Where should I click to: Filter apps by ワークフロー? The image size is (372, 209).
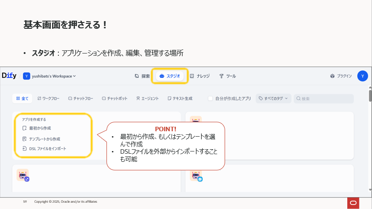pyautogui.click(x=49, y=98)
